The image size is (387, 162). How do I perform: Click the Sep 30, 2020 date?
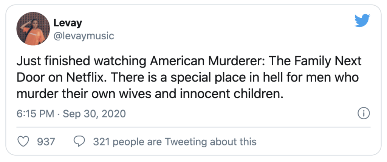tap(94, 114)
